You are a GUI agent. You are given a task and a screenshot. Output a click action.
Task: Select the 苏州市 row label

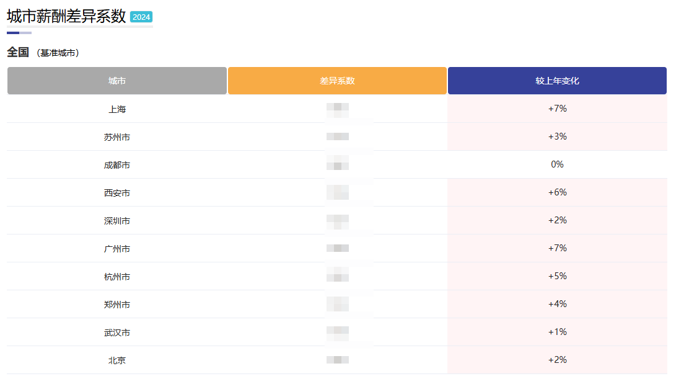117,137
